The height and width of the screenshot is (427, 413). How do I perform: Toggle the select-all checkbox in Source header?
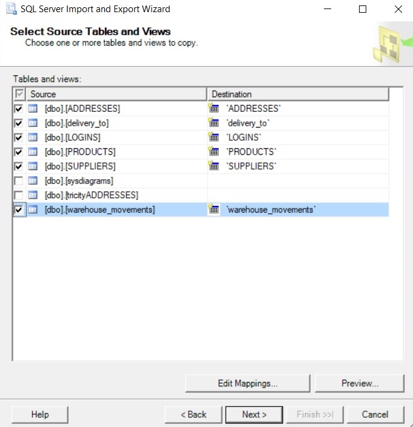tap(19, 94)
